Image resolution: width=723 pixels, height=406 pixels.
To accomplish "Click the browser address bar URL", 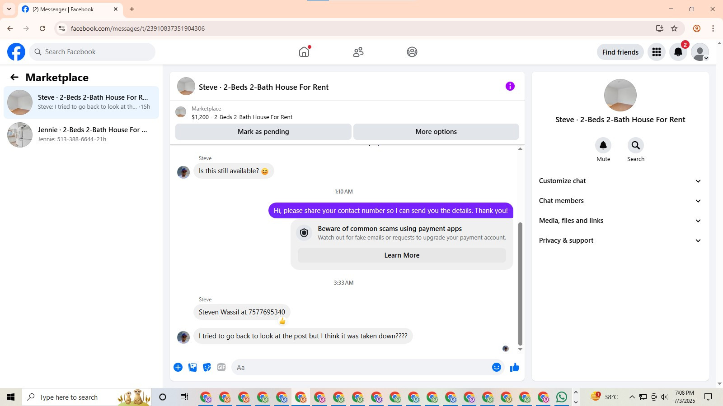I will pos(138,28).
